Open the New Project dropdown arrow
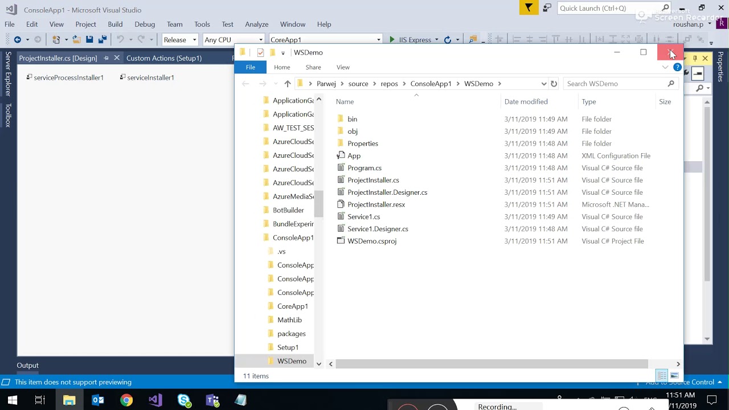Image resolution: width=729 pixels, height=410 pixels. point(66,40)
